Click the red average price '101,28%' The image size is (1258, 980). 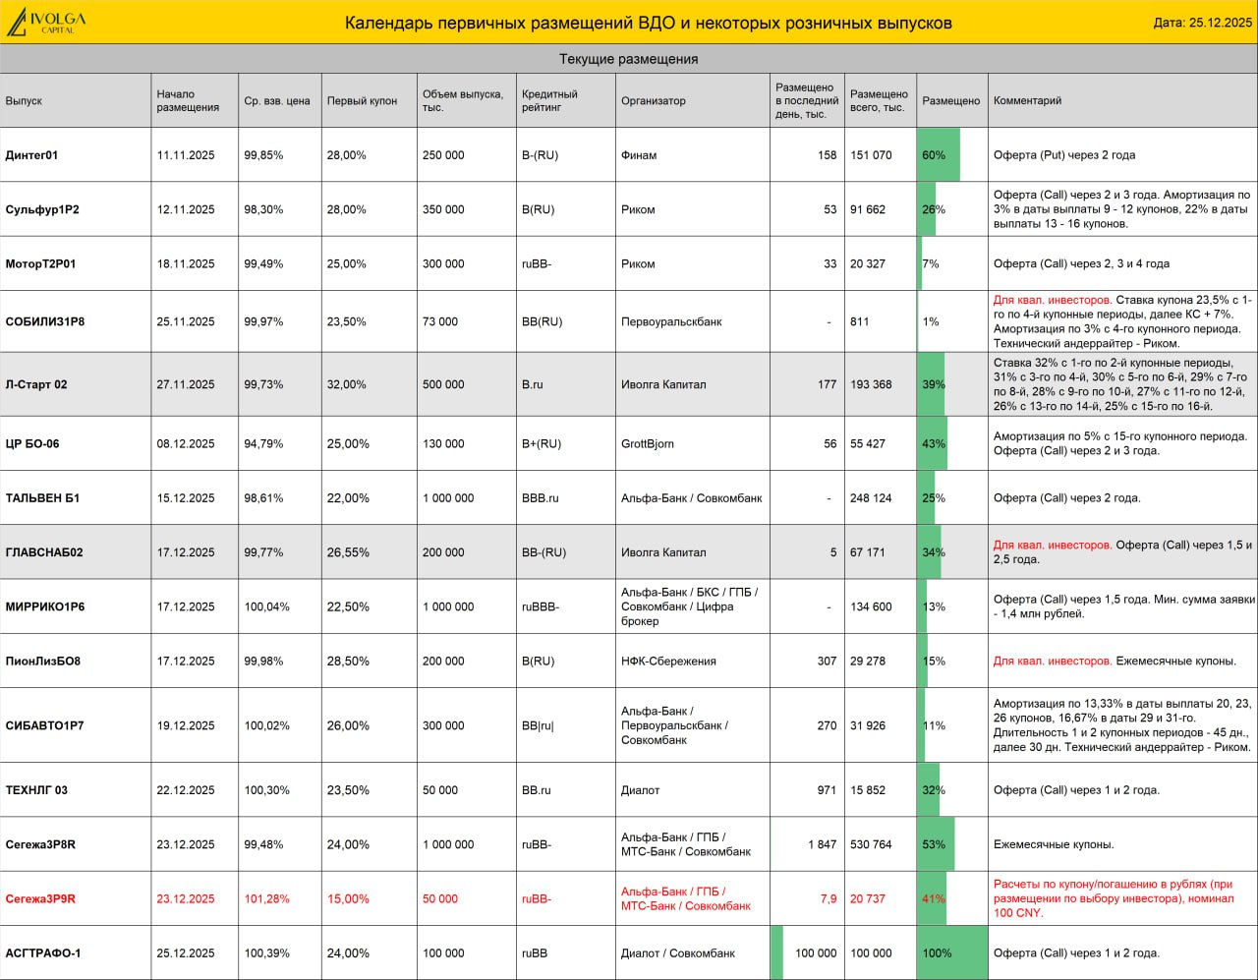[x=266, y=898]
